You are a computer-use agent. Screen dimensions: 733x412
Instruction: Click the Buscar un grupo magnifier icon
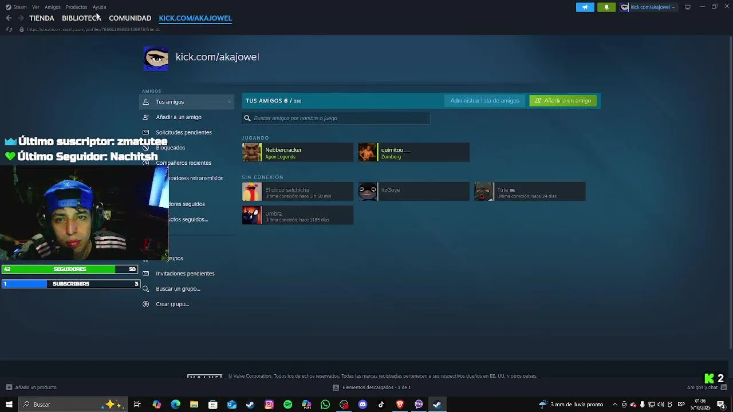[145, 289]
